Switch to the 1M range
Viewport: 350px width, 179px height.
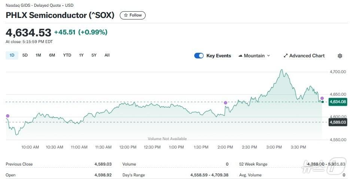pyautogui.click(x=38, y=55)
